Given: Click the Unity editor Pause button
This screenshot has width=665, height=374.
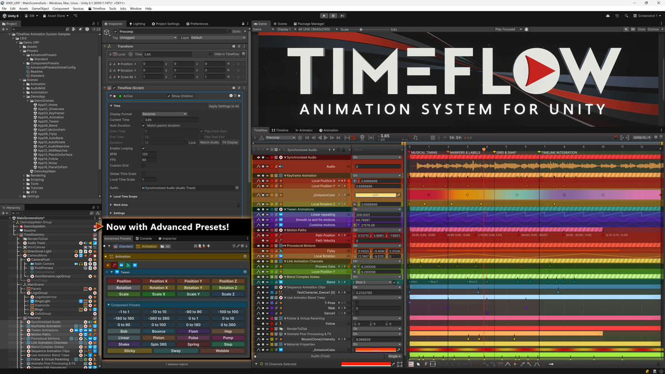Looking at the screenshot, I should (332, 16).
